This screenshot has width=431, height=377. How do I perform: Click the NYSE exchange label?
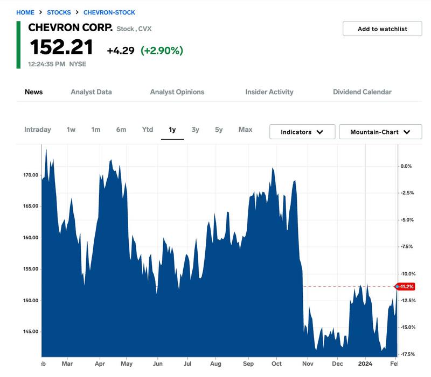pos(78,64)
